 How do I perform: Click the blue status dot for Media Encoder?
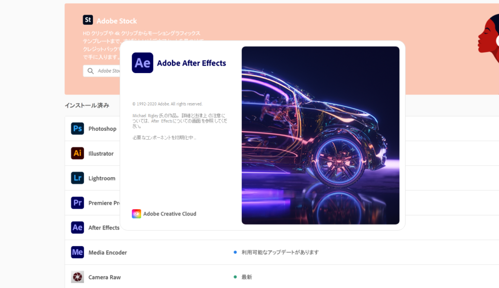click(x=235, y=252)
